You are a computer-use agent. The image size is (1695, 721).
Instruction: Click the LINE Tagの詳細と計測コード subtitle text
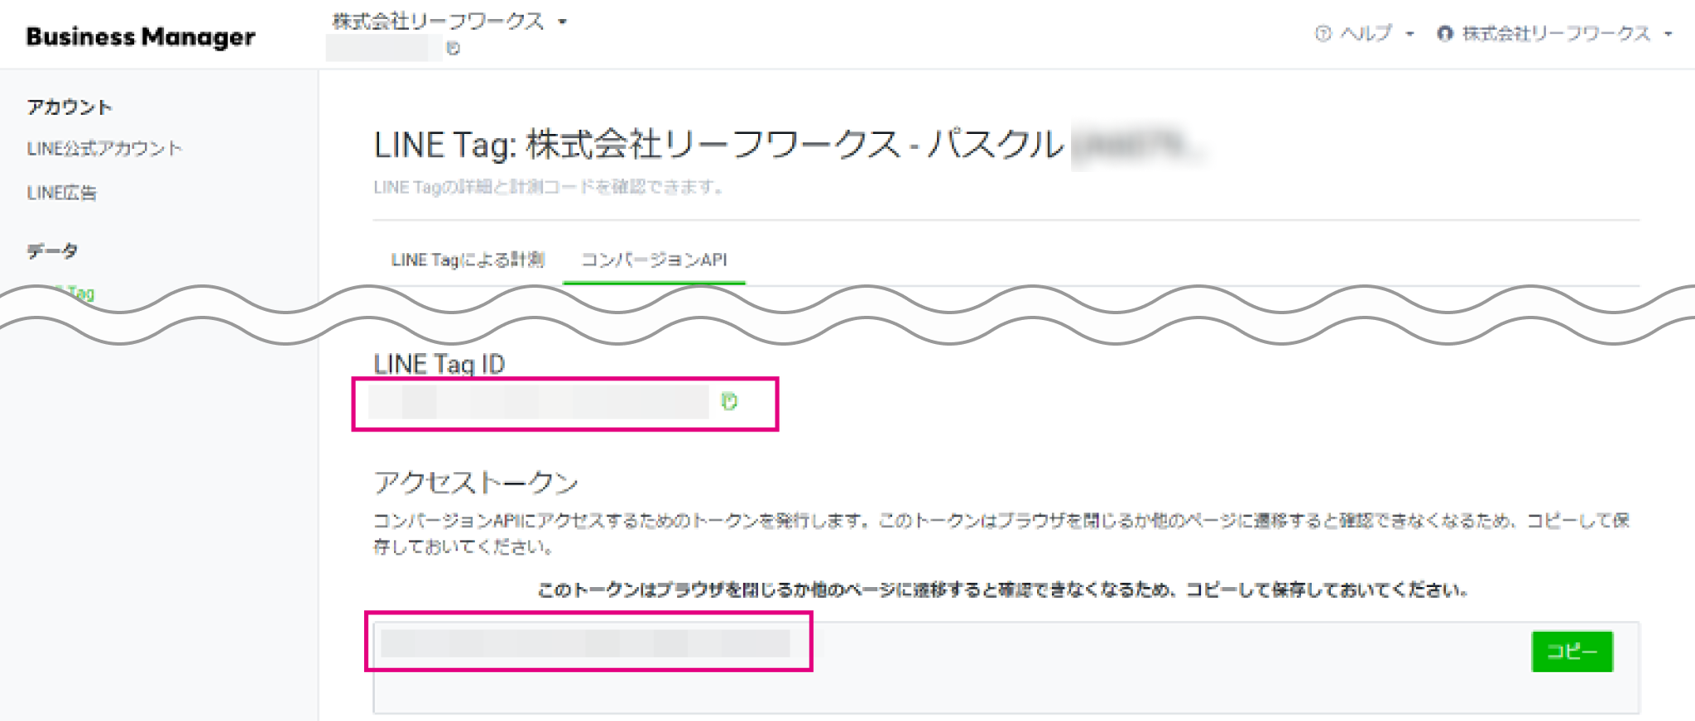(x=549, y=188)
